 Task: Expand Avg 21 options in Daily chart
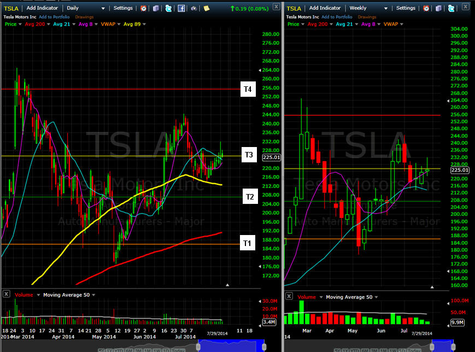(x=74, y=24)
